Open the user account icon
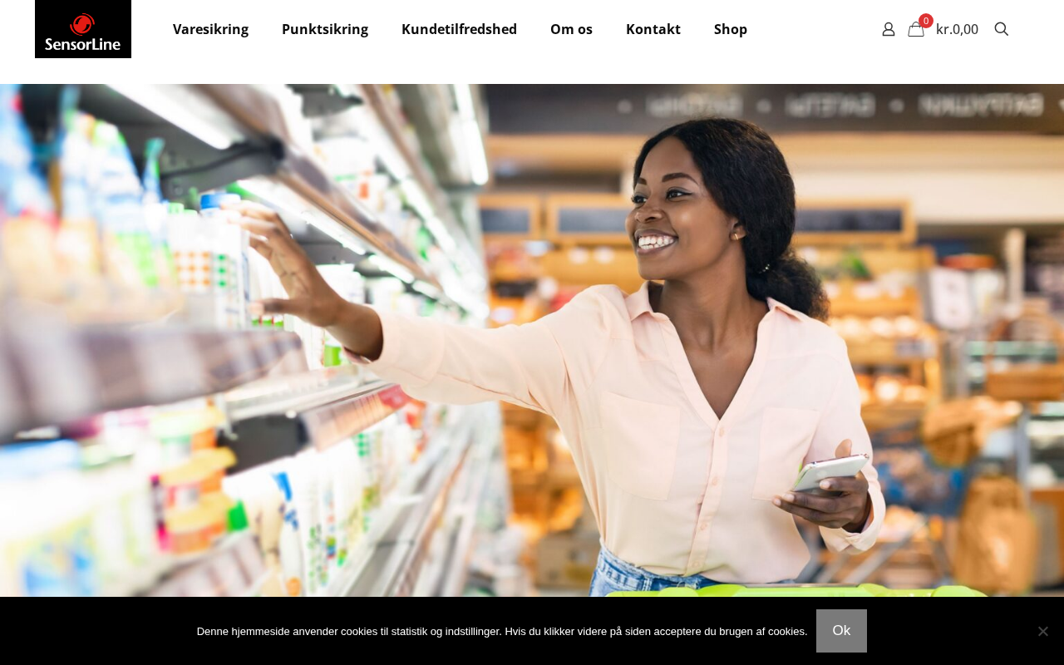Viewport: 1064px width, 665px height. (889, 29)
